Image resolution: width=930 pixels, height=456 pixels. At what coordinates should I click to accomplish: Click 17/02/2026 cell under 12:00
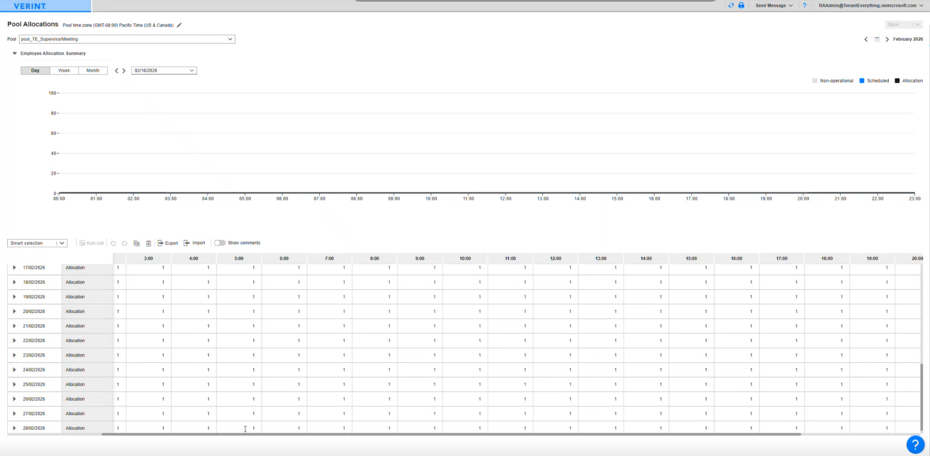[x=556, y=268]
